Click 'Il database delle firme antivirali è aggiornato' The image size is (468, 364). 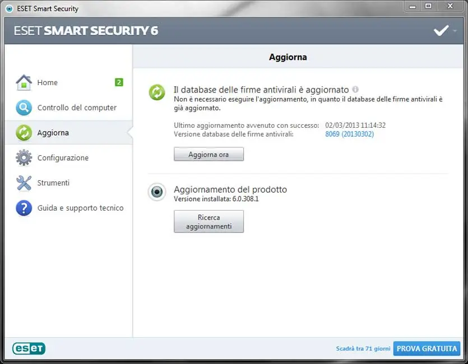click(261, 90)
